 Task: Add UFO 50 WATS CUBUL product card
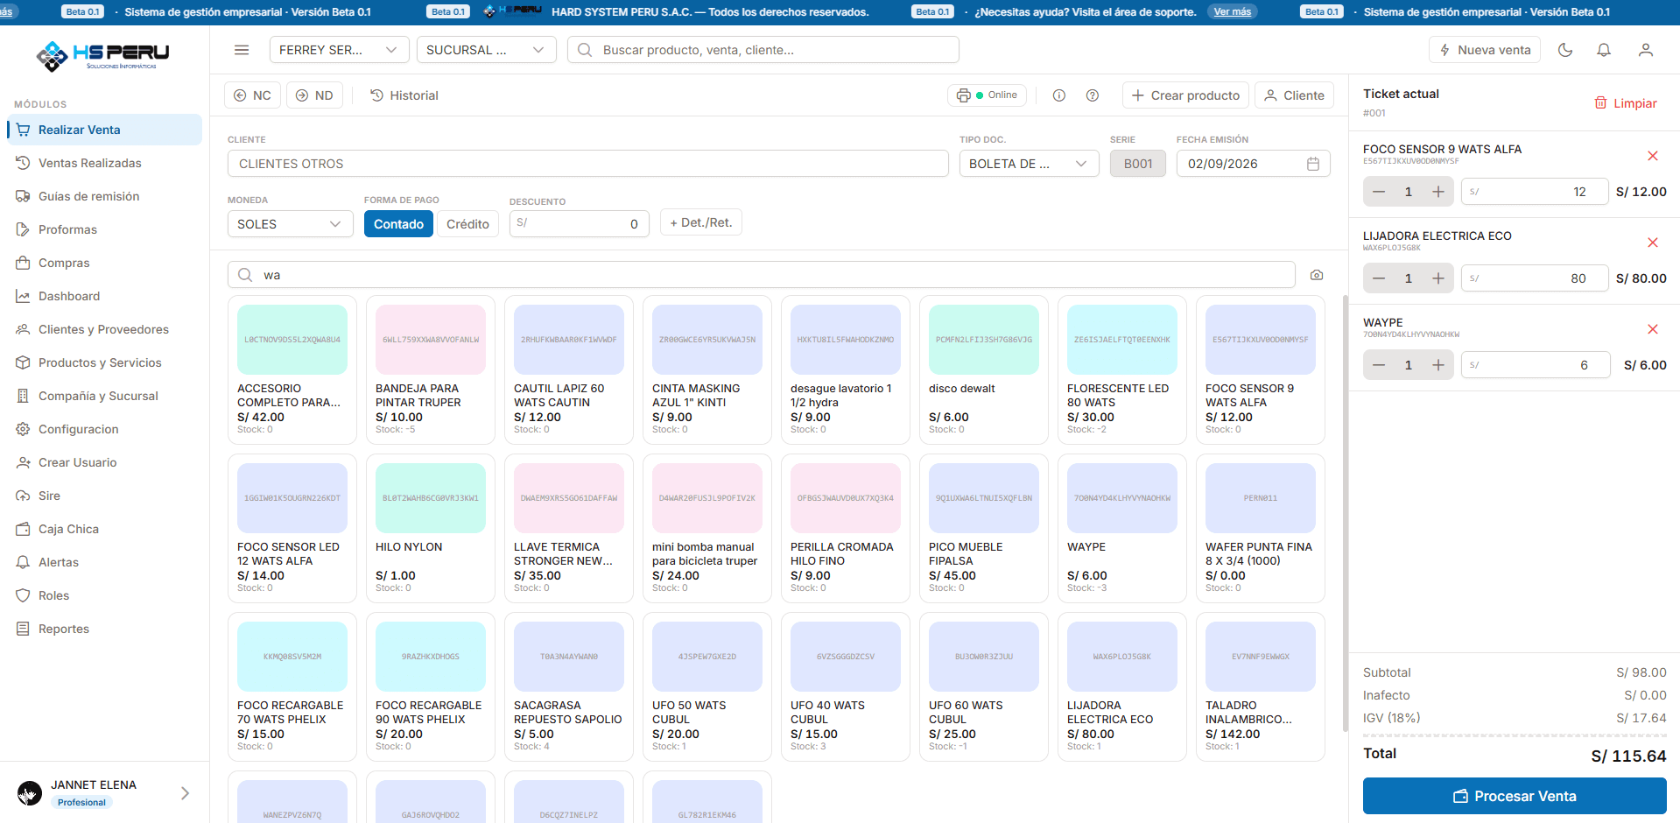point(707,686)
